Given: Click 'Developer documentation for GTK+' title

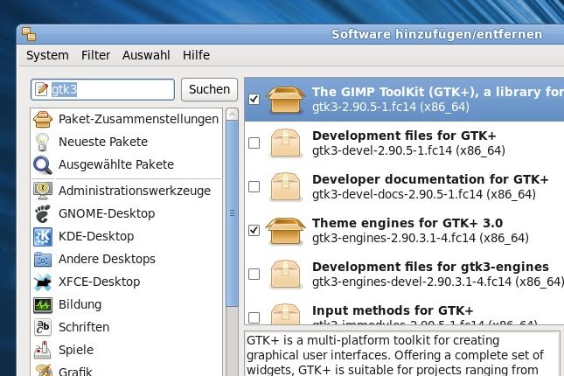Looking at the screenshot, I should (x=430, y=179).
